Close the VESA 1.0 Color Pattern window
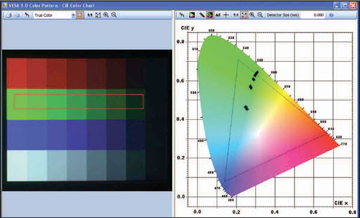This screenshot has height=218, width=360. [353, 5]
